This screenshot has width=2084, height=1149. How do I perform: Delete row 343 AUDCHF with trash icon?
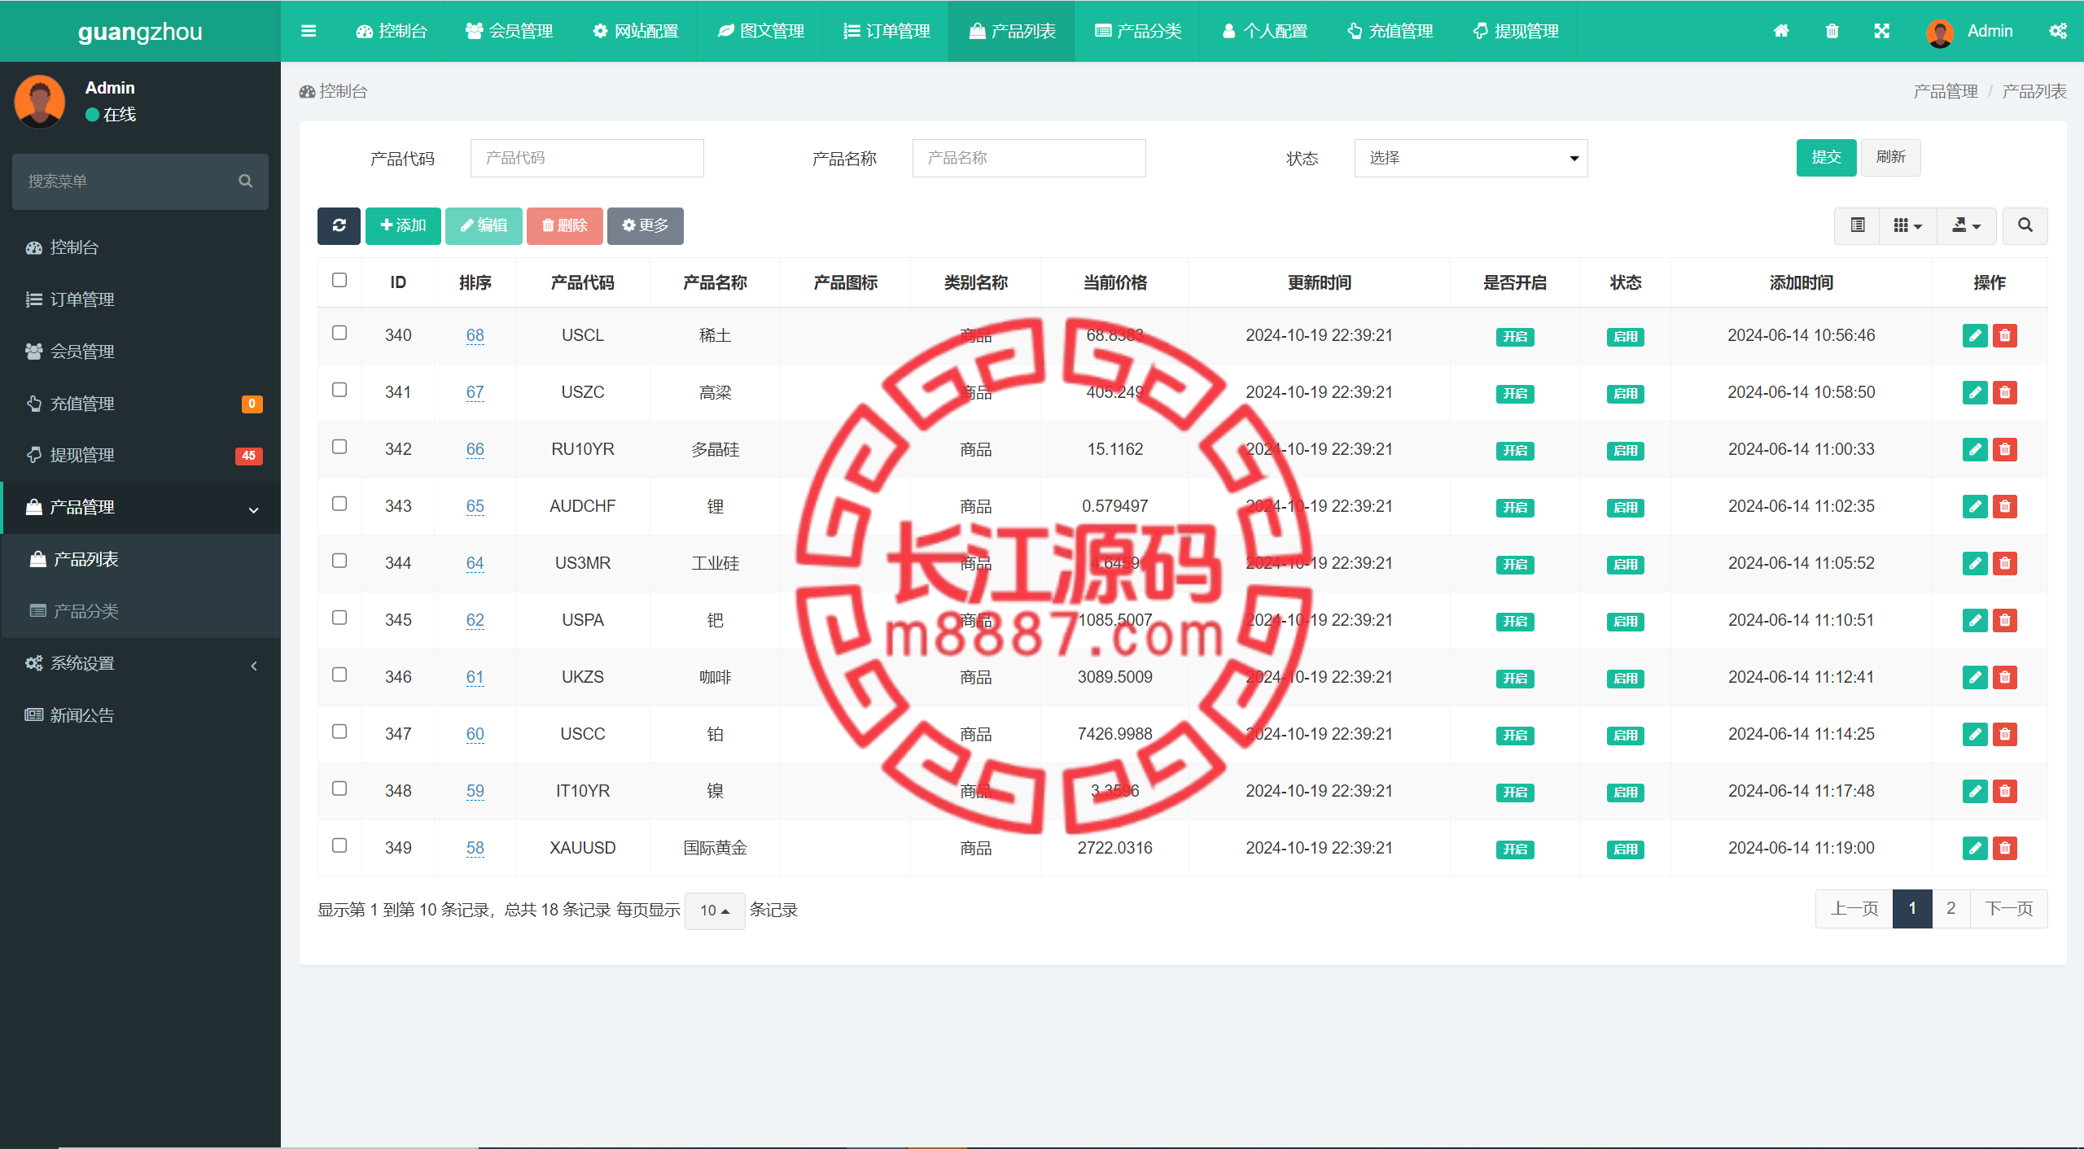click(2004, 506)
